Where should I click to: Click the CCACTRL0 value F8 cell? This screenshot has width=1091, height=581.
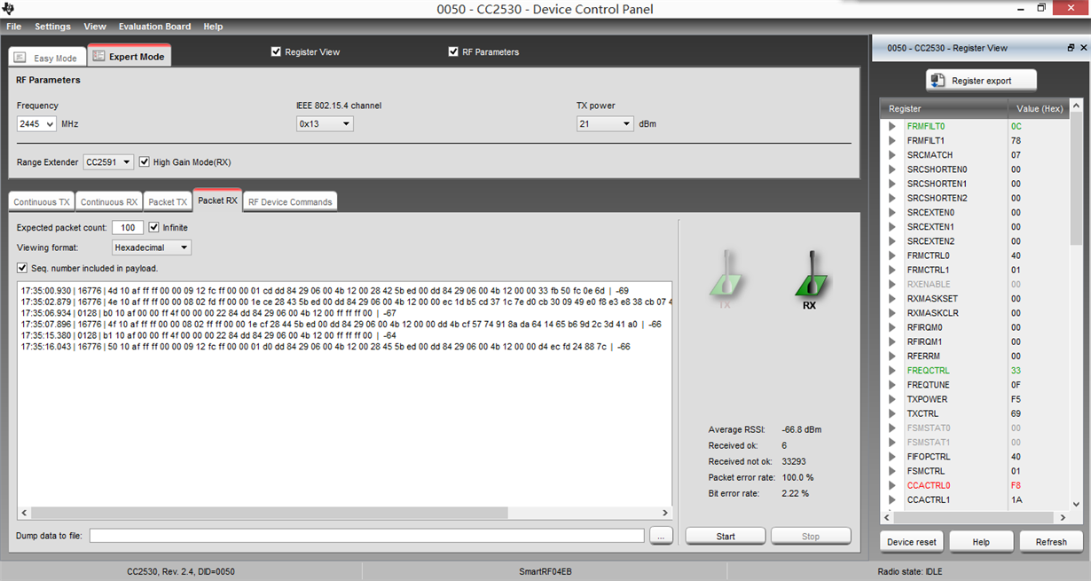coord(1038,485)
